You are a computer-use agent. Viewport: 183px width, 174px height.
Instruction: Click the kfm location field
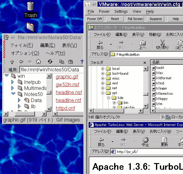[x=51, y=70]
